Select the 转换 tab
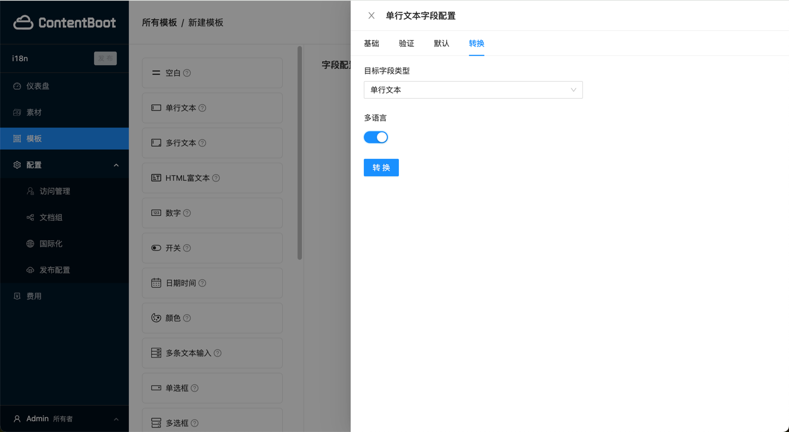 [477, 43]
